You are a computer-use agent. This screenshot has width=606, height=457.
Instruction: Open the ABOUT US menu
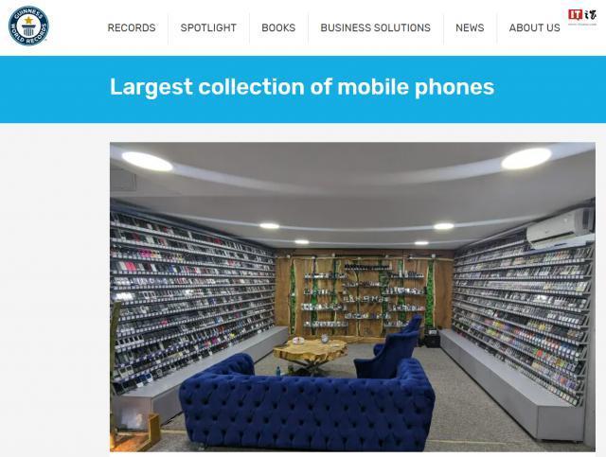tap(534, 27)
